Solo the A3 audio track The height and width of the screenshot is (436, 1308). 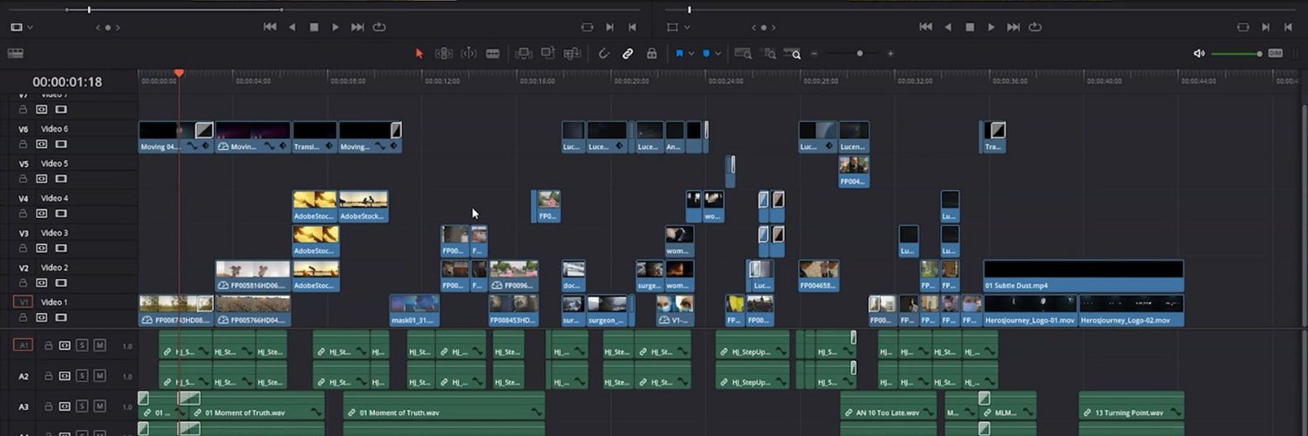click(x=82, y=406)
